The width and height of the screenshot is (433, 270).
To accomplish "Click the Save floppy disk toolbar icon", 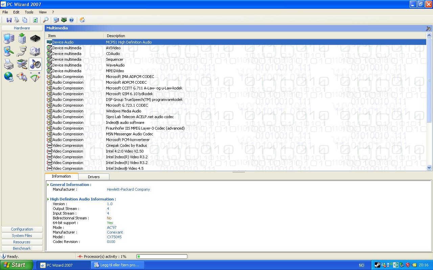I will coord(9,20).
